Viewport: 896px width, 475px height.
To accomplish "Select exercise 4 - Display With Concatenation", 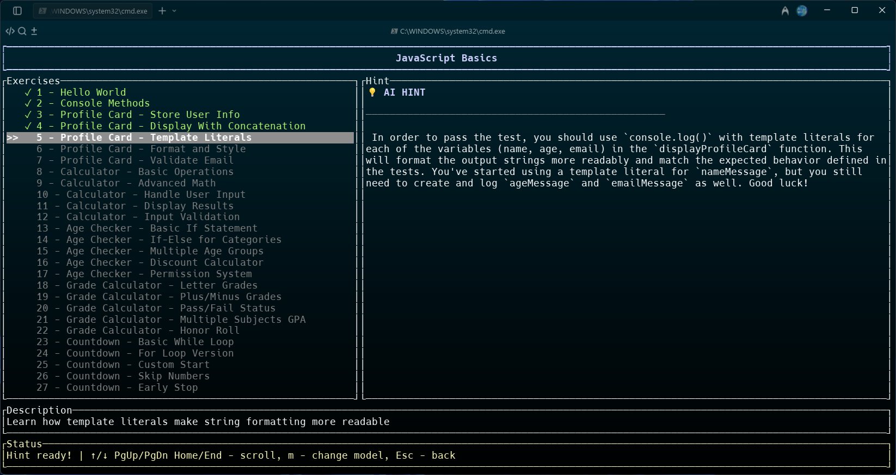I will [180, 126].
